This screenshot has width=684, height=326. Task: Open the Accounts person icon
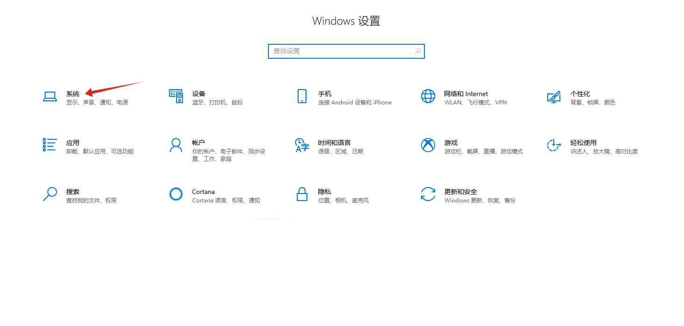click(176, 145)
